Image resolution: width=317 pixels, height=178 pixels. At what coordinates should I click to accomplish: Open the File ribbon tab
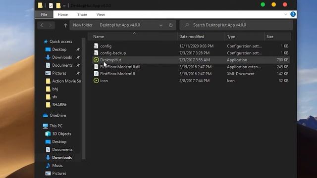click(44, 14)
